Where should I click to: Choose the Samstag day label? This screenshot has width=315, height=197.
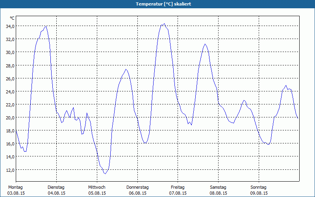click(x=218, y=187)
